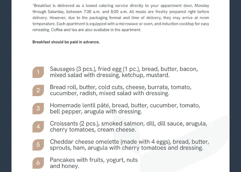Click 'mixed salad with dressing, ketchup, mustard' line

(109, 75)
